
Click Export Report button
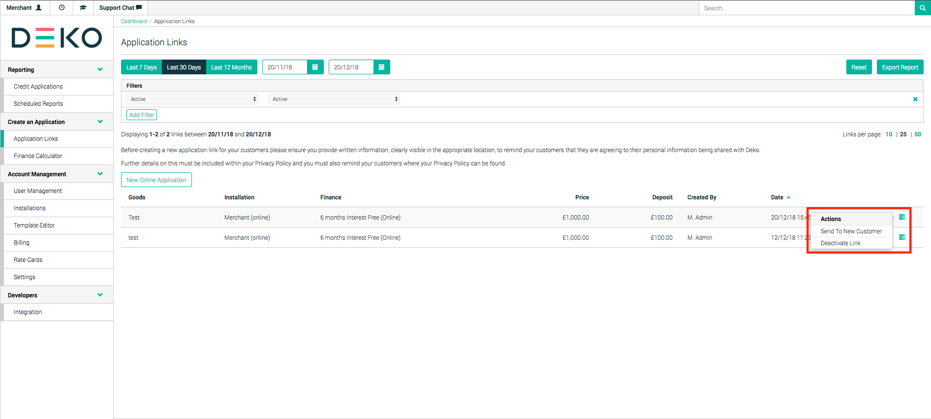[900, 67]
